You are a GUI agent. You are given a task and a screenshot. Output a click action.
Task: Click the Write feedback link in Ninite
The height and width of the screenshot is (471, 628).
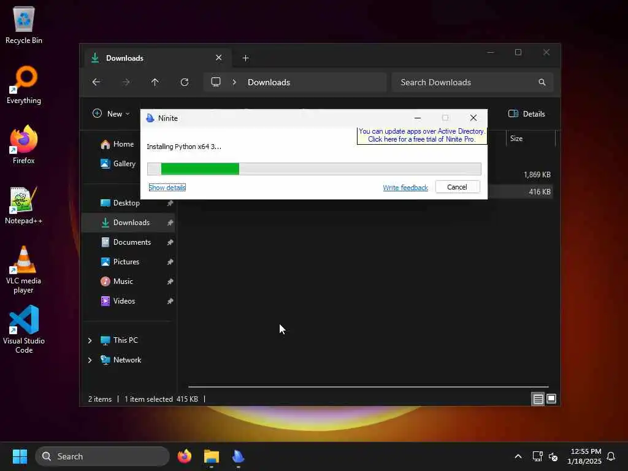405,188
